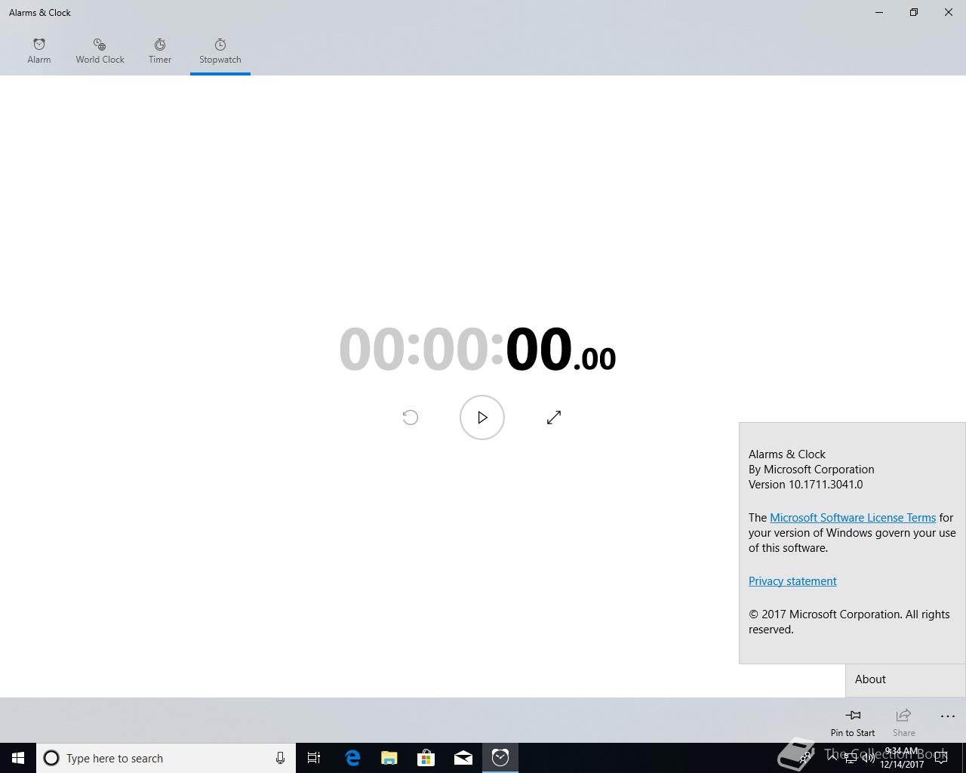Click Alarms & Clock taskbar icon
Image resolution: width=966 pixels, height=773 pixels.
tap(500, 758)
